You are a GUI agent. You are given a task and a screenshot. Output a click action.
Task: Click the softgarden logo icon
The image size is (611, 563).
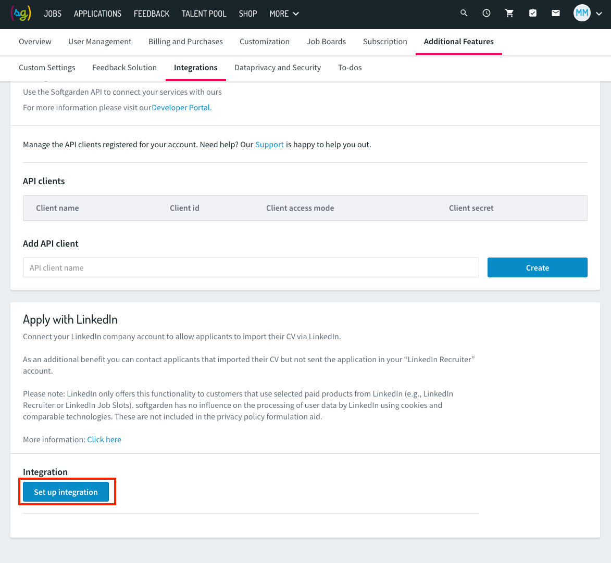click(x=21, y=14)
